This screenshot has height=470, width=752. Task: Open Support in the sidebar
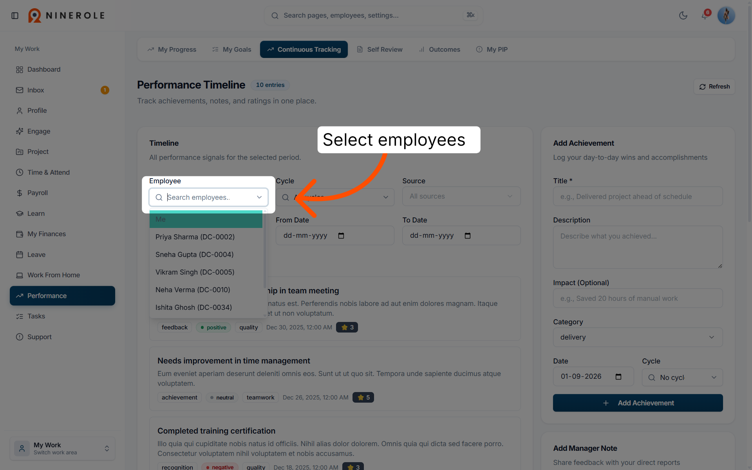coord(63,337)
